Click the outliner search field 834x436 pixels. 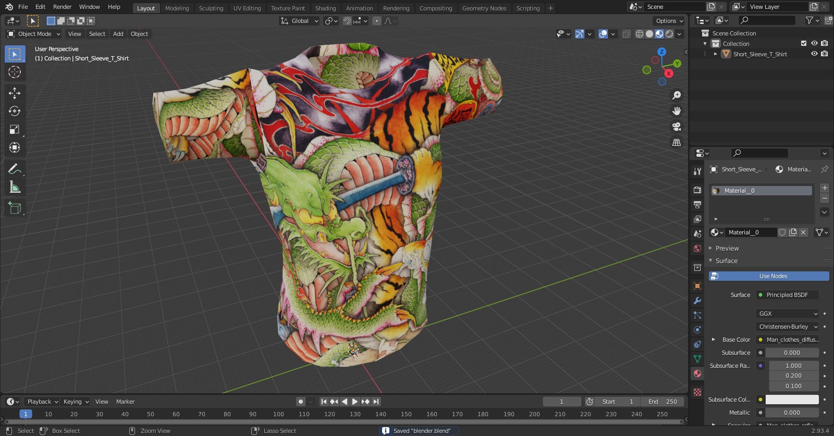point(767,20)
